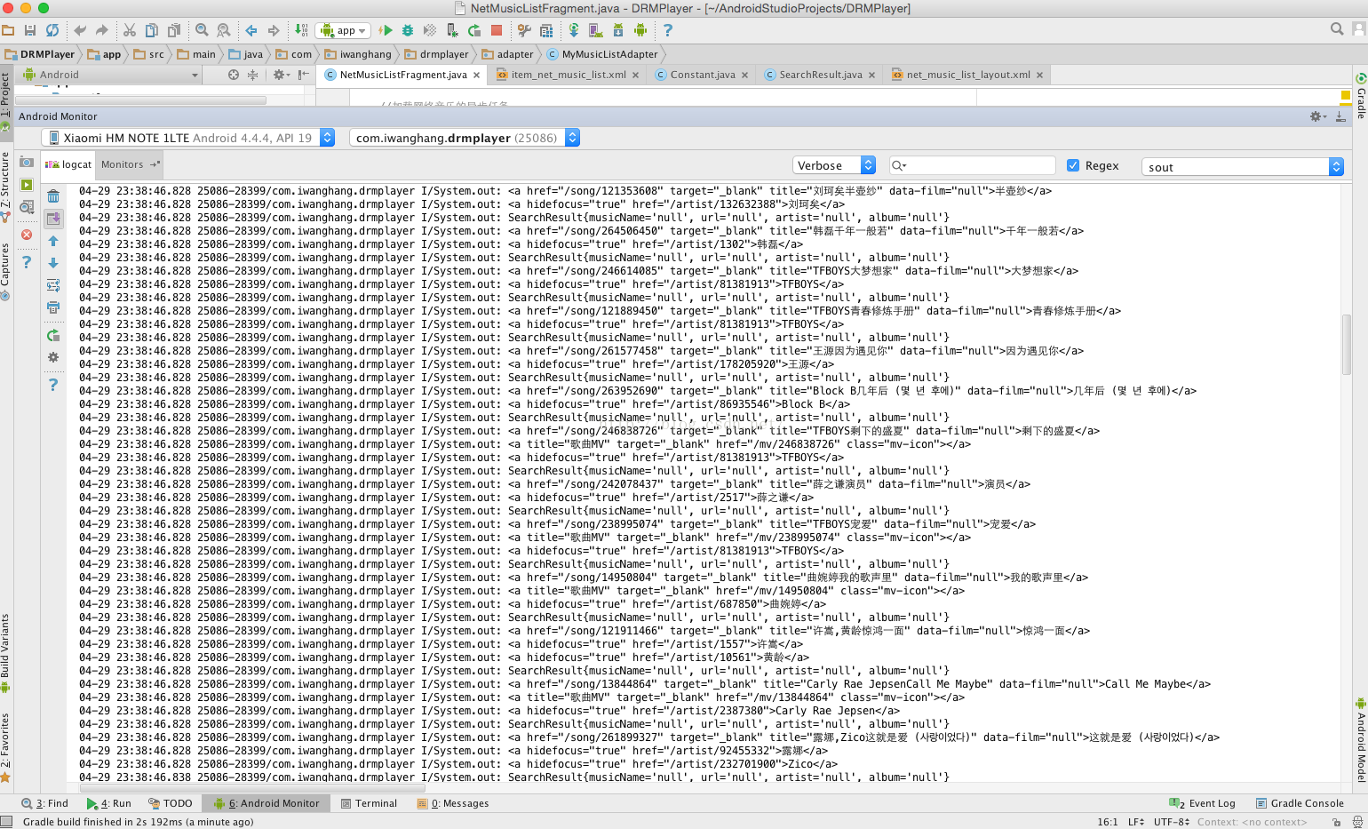Screen dimensions: 1368x829
Task: Click the Make Project build icon
Action: tap(301, 30)
